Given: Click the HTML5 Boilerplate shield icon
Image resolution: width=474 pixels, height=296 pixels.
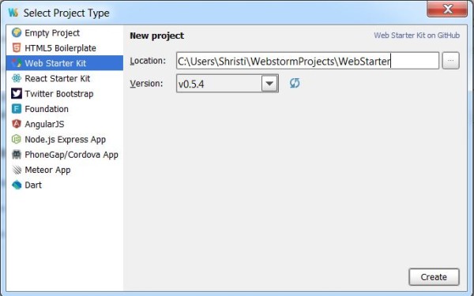Looking at the screenshot, I should 17,47.
